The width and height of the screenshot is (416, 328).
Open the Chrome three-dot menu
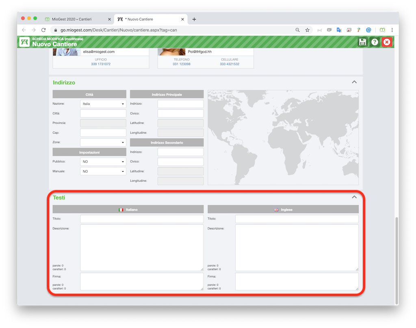[x=392, y=30]
